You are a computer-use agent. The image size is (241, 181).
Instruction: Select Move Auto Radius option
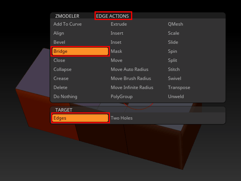click(130, 69)
